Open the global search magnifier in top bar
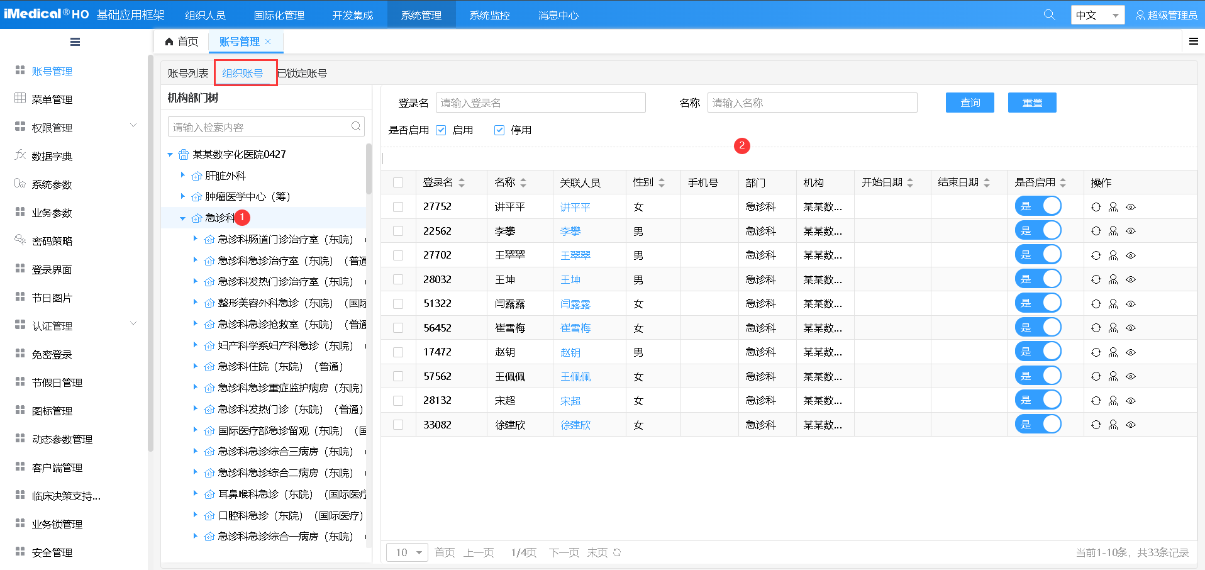The image size is (1205, 570). pyautogui.click(x=1049, y=14)
